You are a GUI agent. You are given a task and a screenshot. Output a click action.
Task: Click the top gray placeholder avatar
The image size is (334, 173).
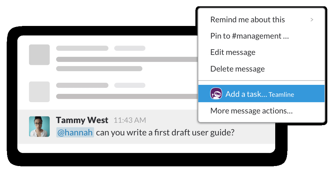(x=39, y=55)
